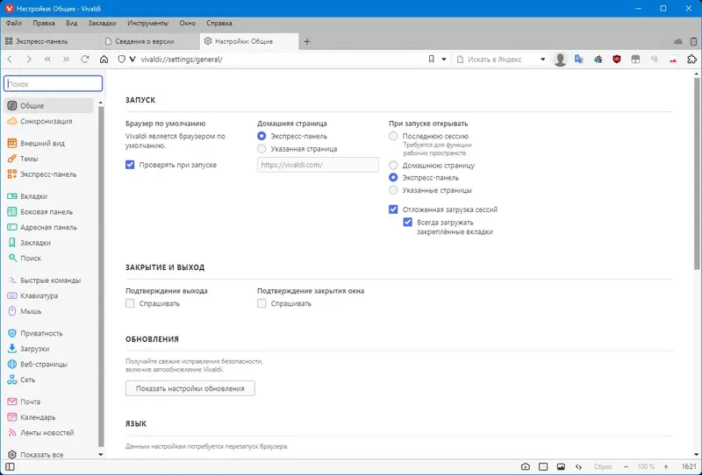Viewport: 702px width, 475px height.
Task: Open the search engine dropdown arrow
Action: [x=542, y=59]
